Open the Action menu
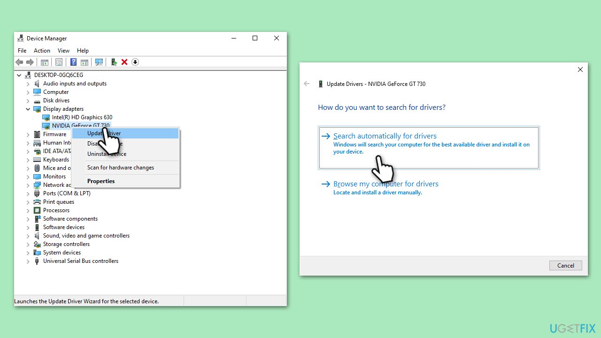Viewport: 601px width, 338px height. point(42,51)
